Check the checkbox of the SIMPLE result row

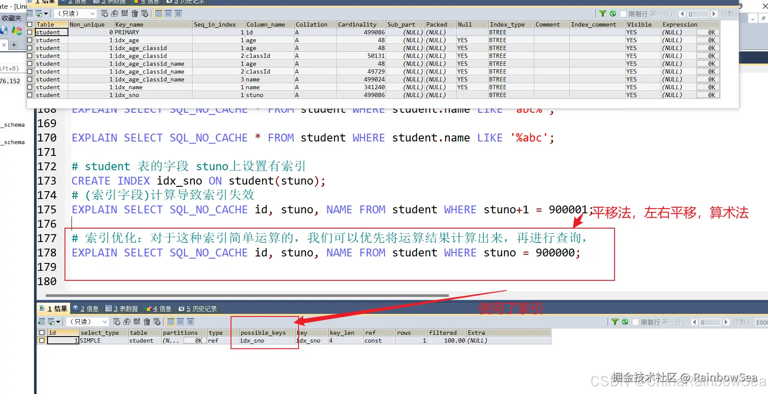42,340
